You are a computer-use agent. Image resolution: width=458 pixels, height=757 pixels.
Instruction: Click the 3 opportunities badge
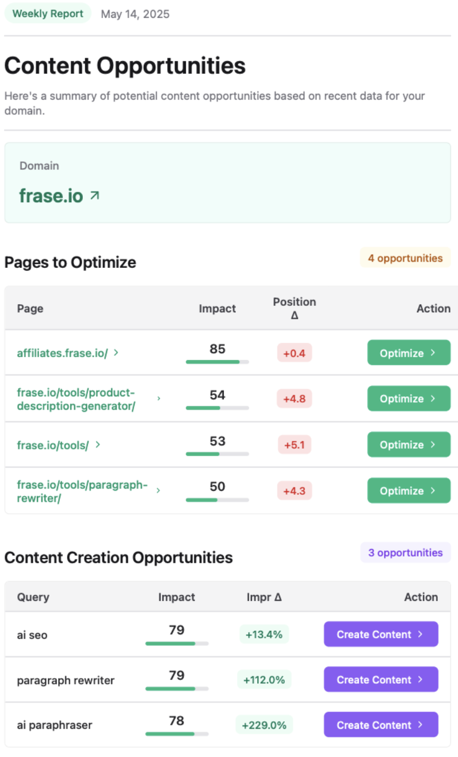405,552
